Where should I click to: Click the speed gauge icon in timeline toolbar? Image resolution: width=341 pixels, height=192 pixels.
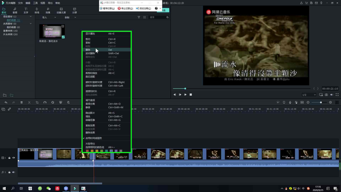click(x=45, y=102)
